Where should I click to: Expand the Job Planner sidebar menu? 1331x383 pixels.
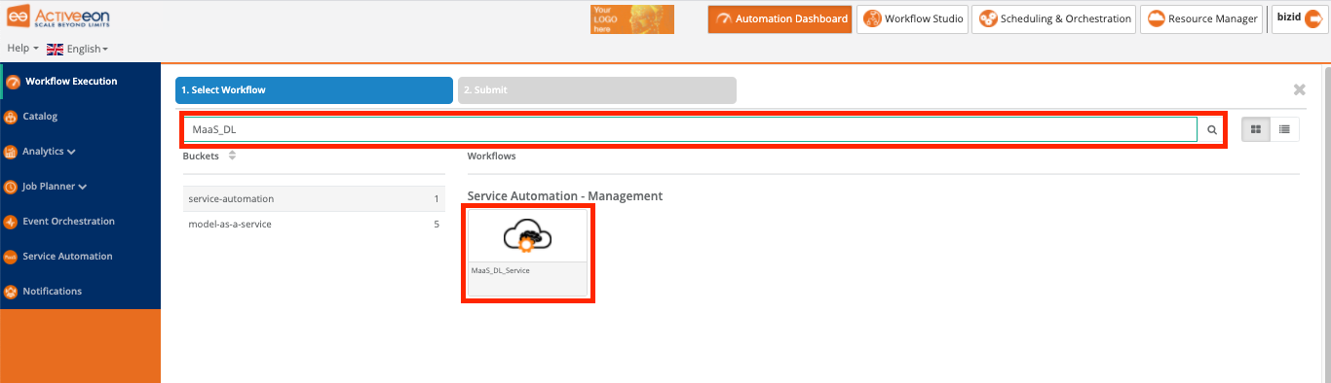click(80, 187)
